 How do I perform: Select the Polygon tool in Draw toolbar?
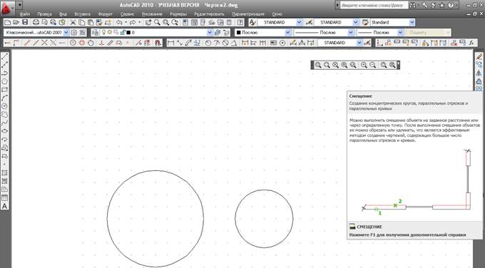[5, 81]
